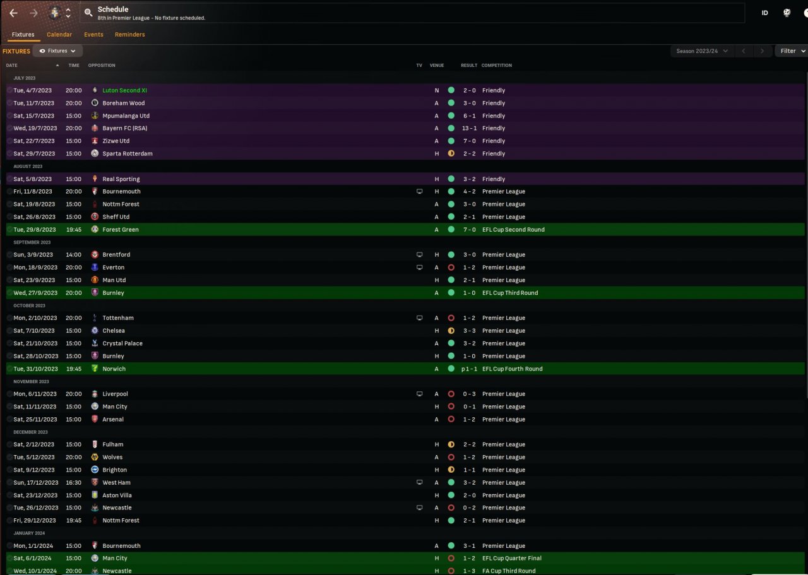Open the Fixtures view dropdown with eye icon
This screenshot has height=575, width=808.
(x=57, y=50)
